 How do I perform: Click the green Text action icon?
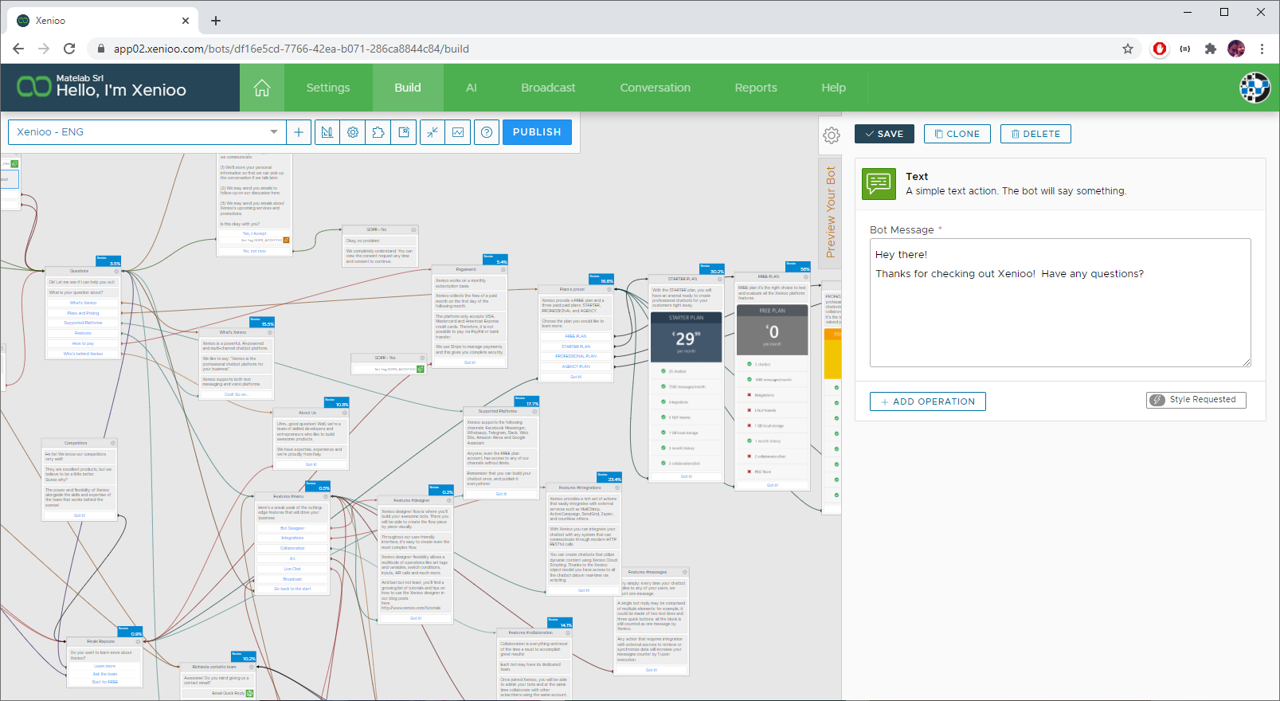(879, 184)
